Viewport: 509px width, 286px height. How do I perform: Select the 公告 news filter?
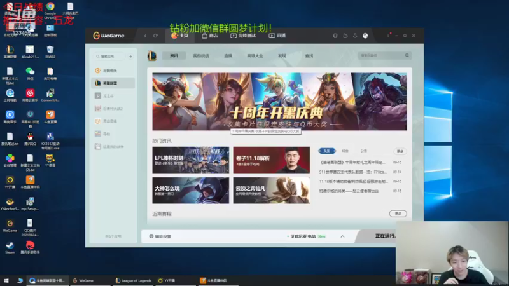pos(363,151)
